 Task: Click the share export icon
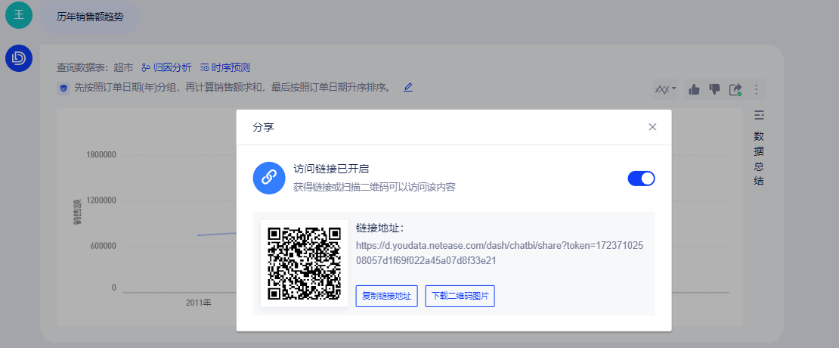[x=735, y=89]
